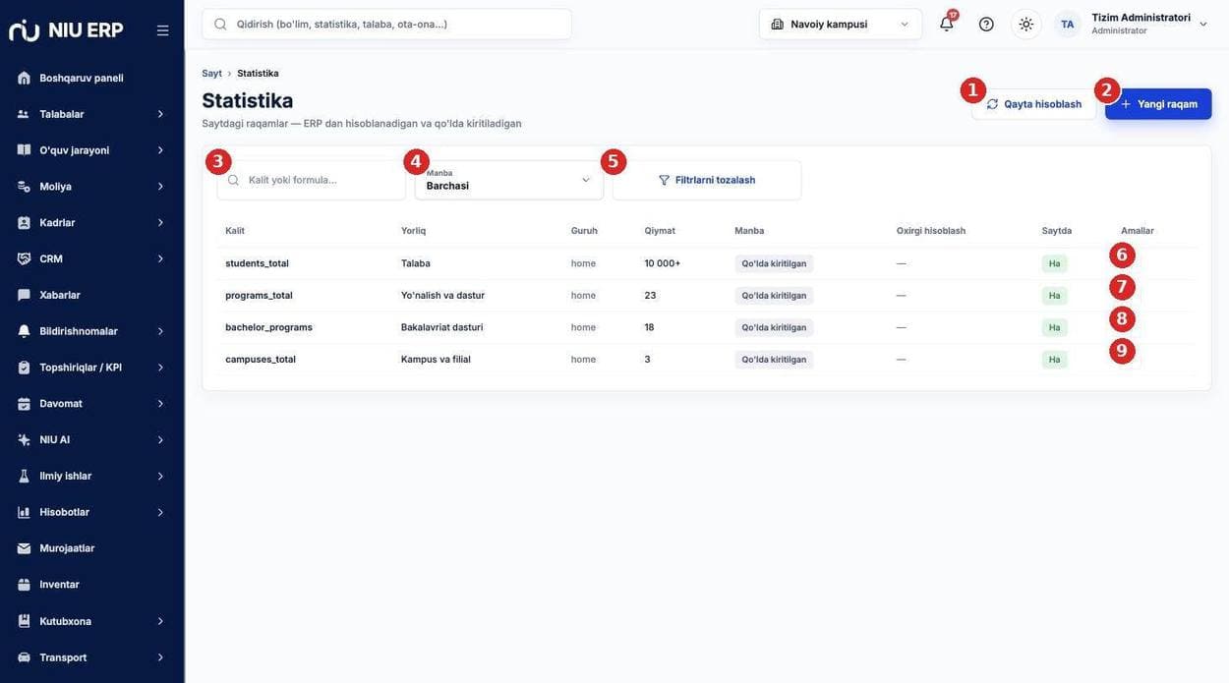Open the Manba Barchasi filter dropdown
1229x683 pixels.
(x=509, y=180)
